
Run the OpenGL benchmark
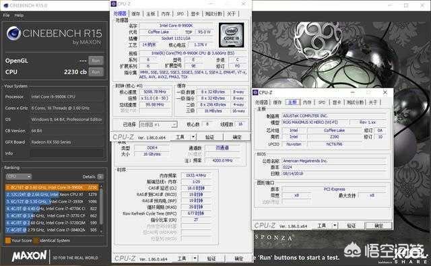click(x=96, y=61)
